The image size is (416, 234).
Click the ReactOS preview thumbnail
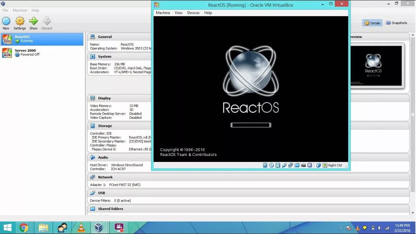376,66
